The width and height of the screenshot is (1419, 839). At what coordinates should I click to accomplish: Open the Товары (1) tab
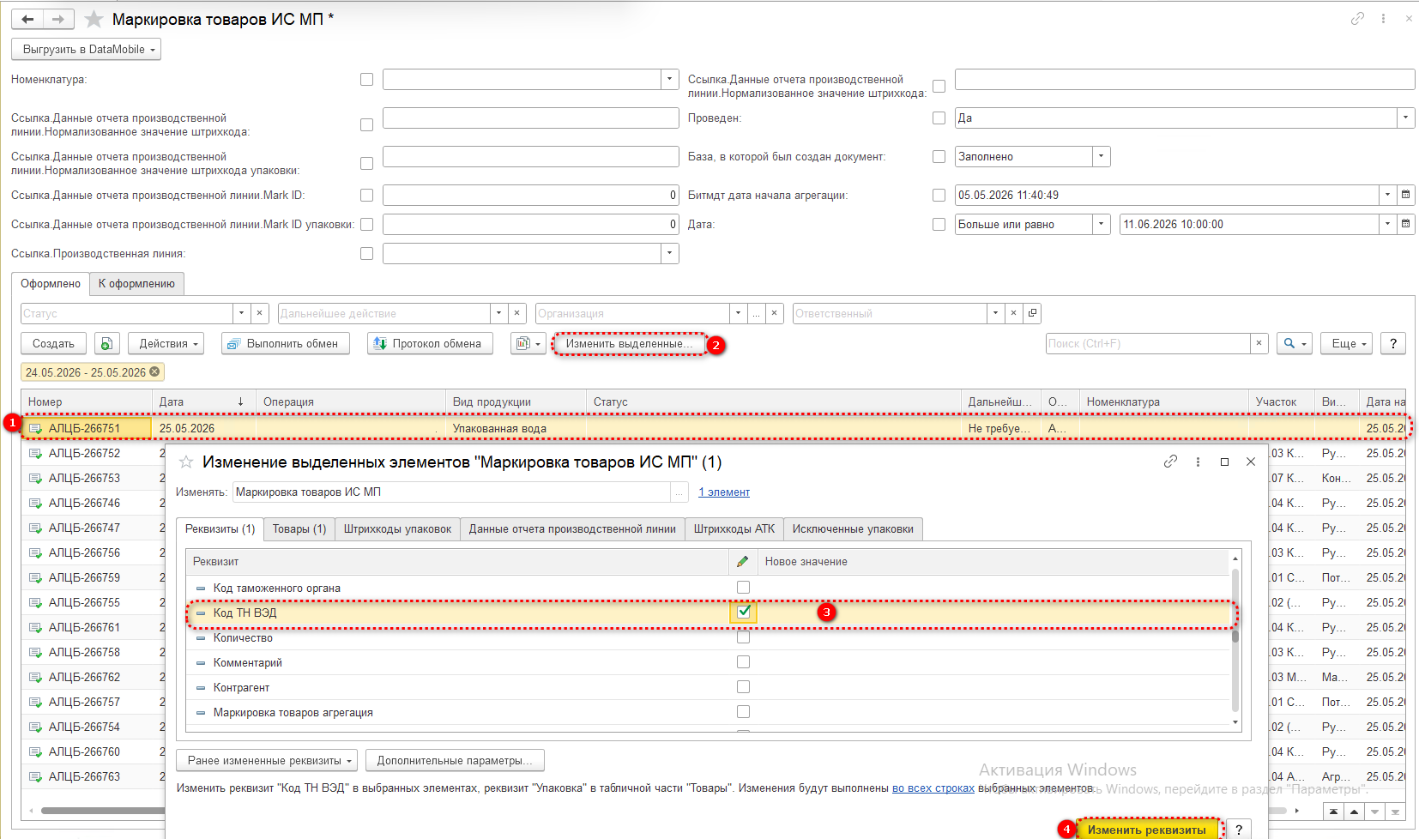coord(299,529)
